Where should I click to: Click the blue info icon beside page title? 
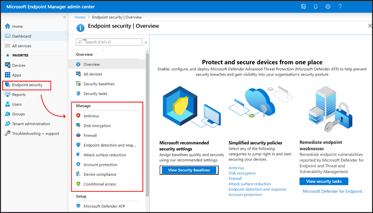80,28
